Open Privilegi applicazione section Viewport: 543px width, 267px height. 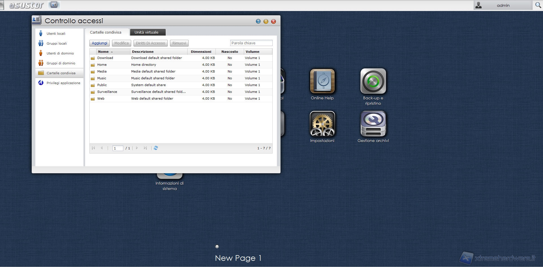pyautogui.click(x=63, y=83)
